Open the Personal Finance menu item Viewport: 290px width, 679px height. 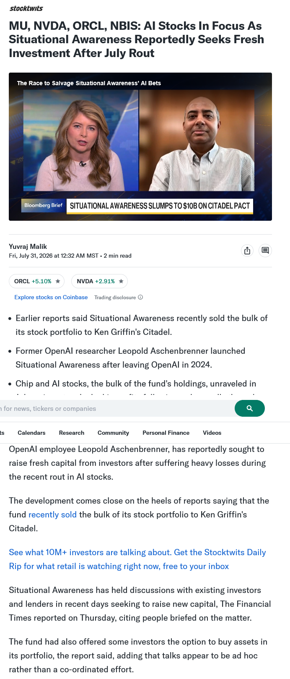(x=166, y=433)
